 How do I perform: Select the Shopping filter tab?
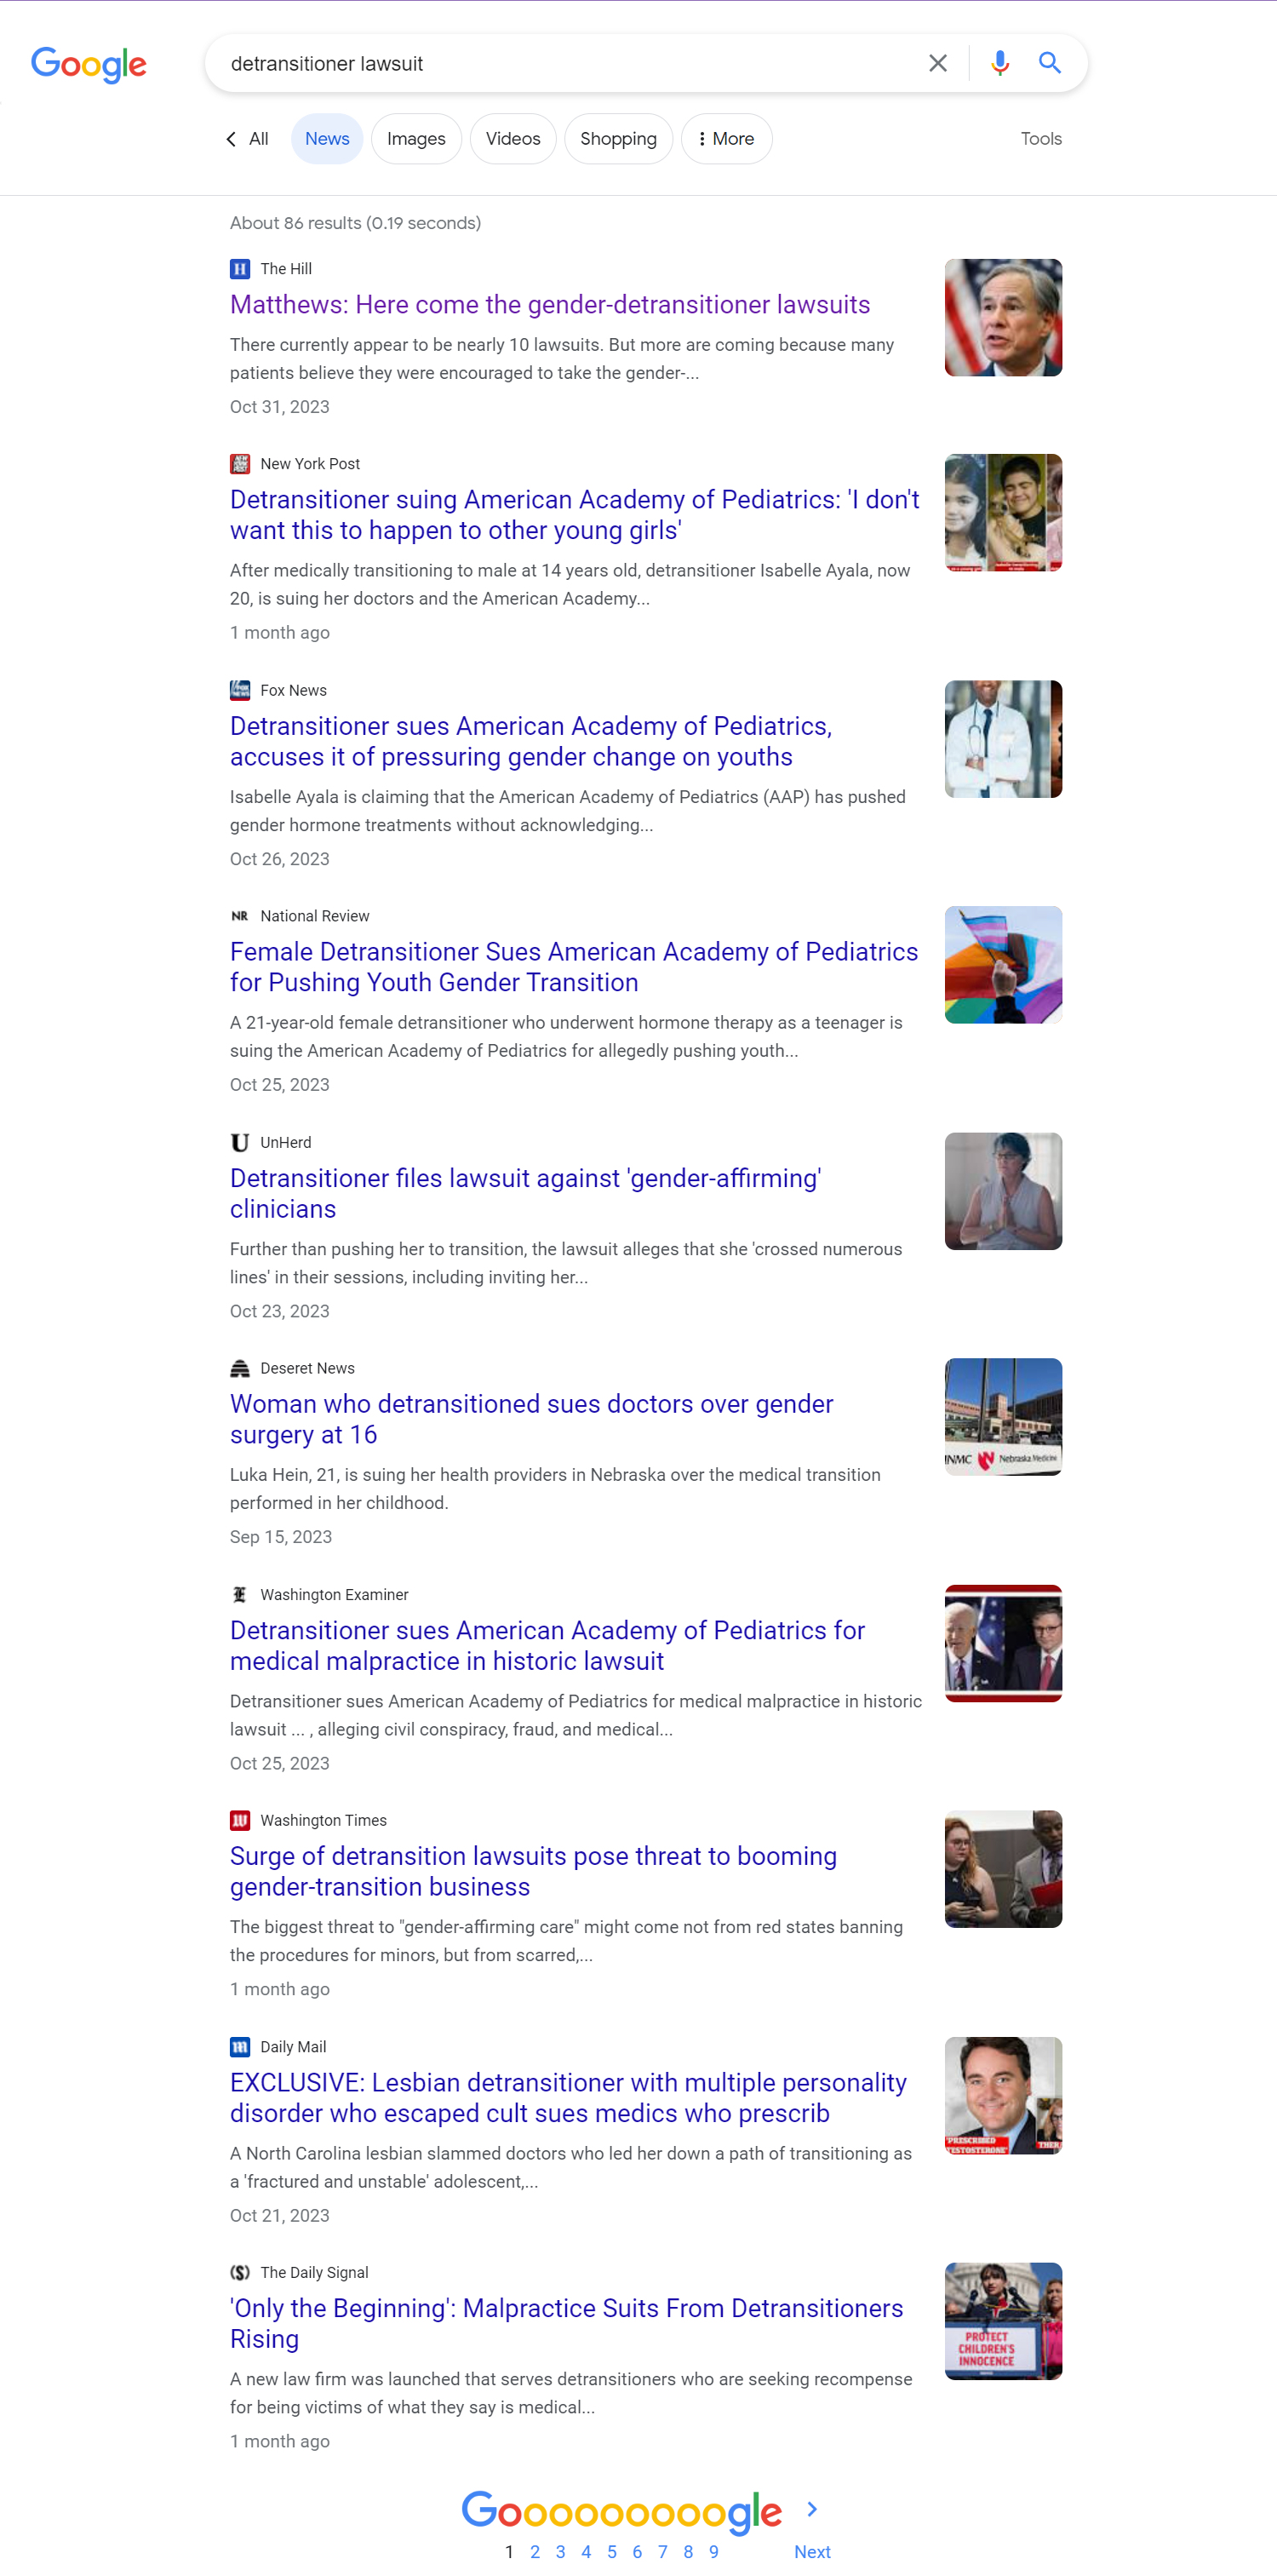tap(618, 139)
